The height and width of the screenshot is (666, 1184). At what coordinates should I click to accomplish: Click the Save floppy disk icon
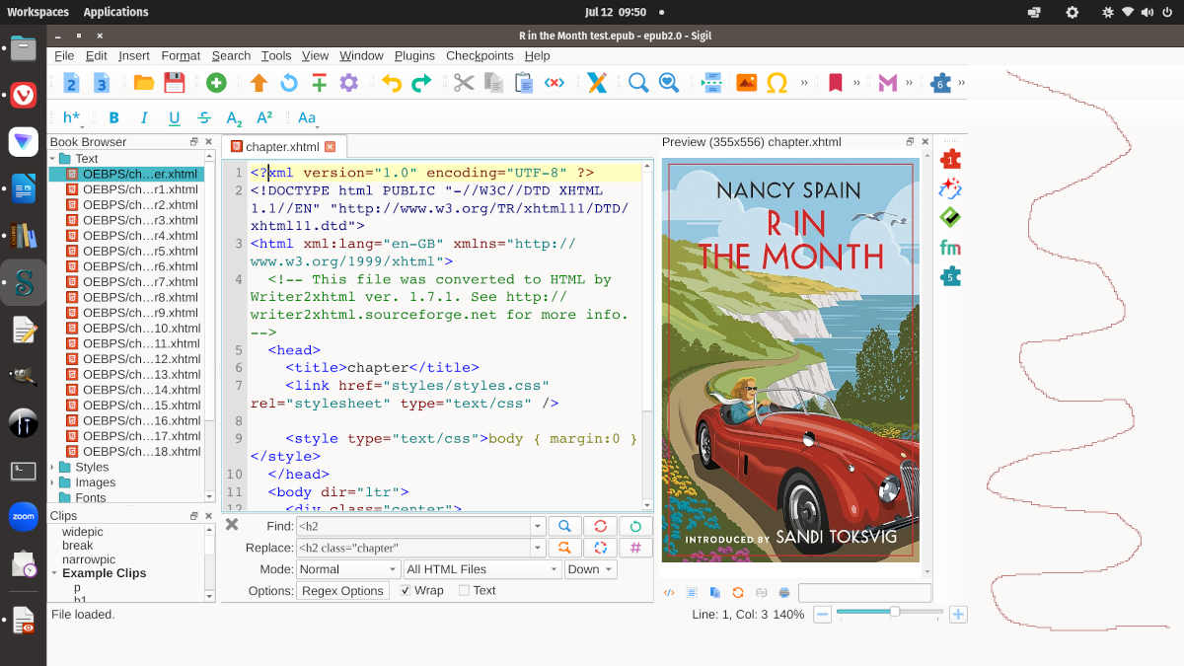coord(175,83)
